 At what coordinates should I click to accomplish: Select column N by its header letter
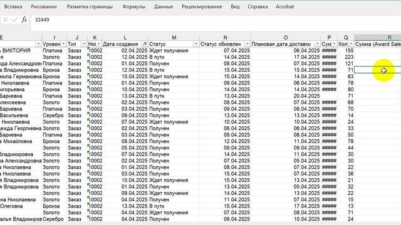[x=225, y=37]
